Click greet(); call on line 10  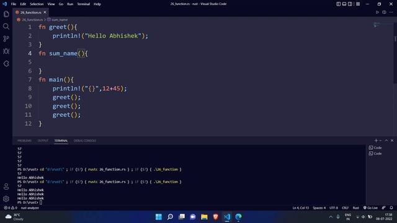[x=66, y=106]
